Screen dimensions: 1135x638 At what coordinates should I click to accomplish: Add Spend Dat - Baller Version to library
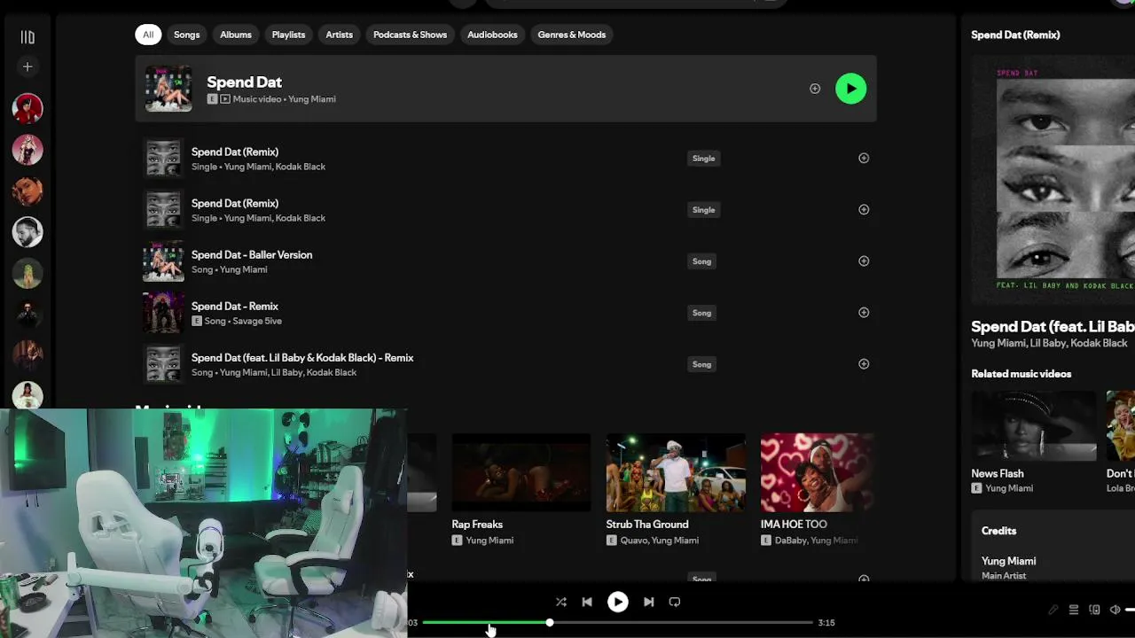[864, 261]
